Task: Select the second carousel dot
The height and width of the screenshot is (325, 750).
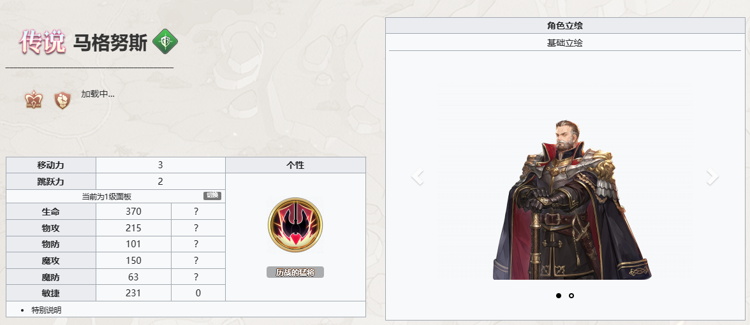Action: click(x=571, y=296)
